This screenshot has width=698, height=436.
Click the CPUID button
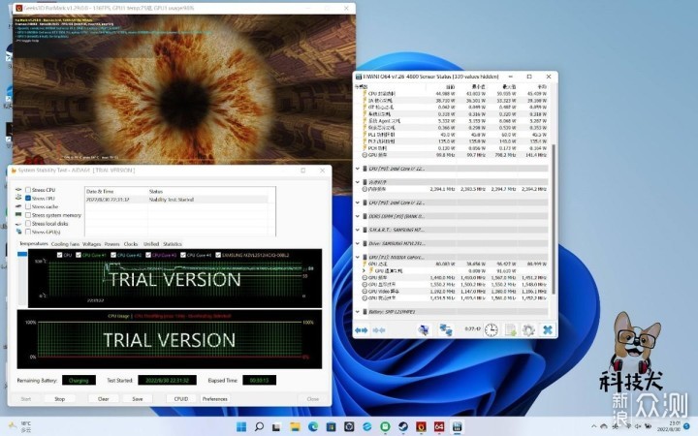coord(180,398)
